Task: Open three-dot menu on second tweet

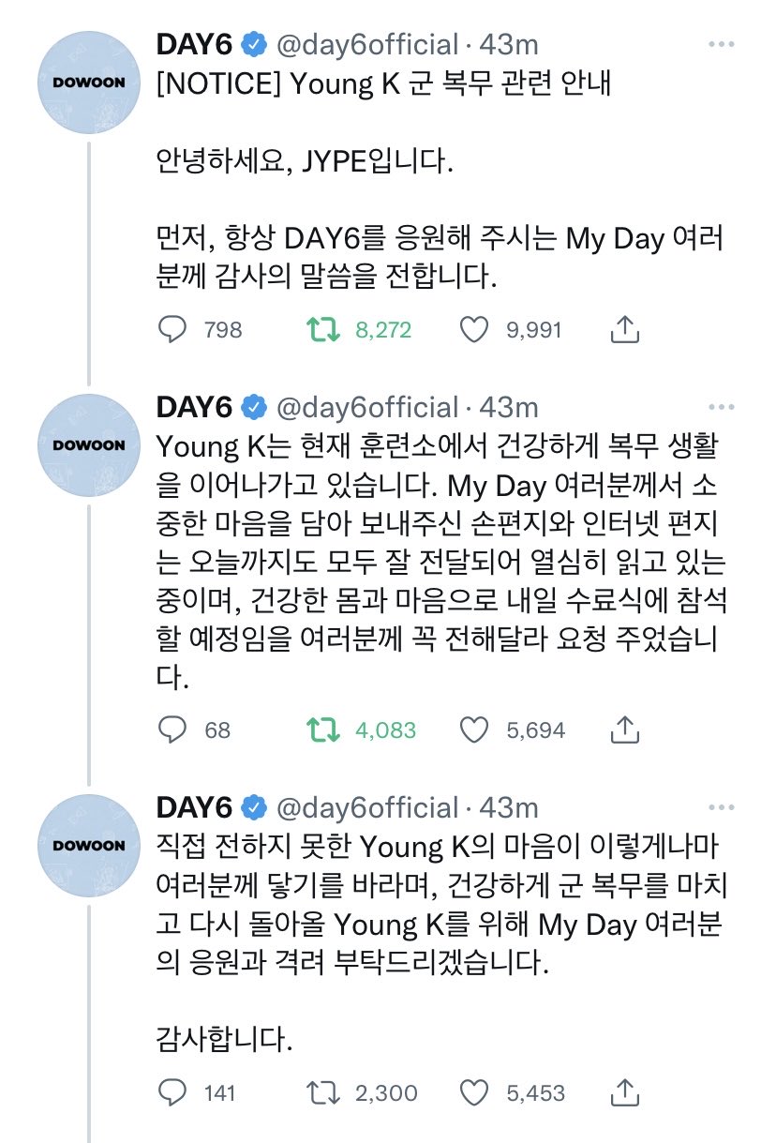Action: tap(722, 407)
